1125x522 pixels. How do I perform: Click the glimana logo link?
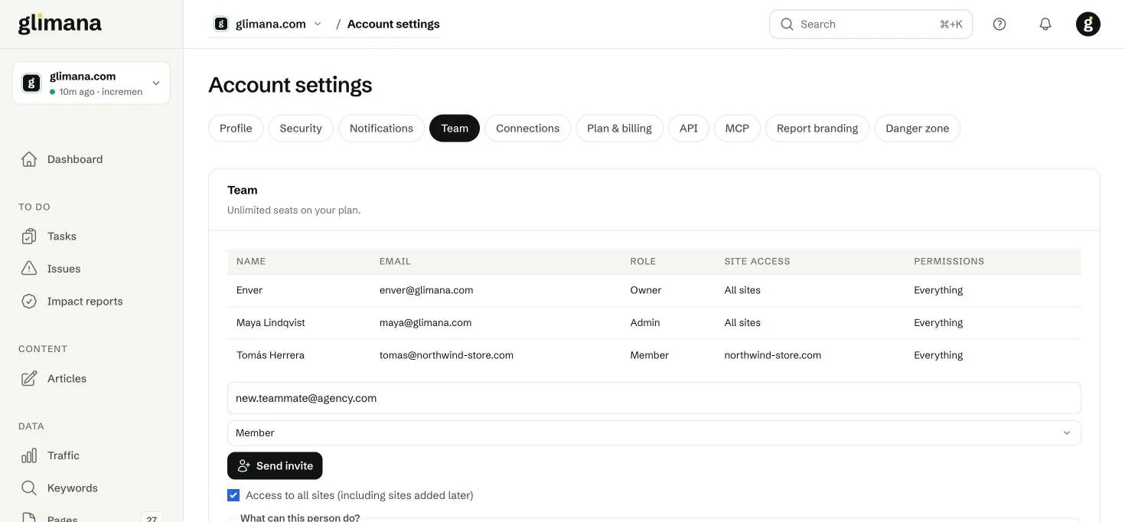pos(60,24)
